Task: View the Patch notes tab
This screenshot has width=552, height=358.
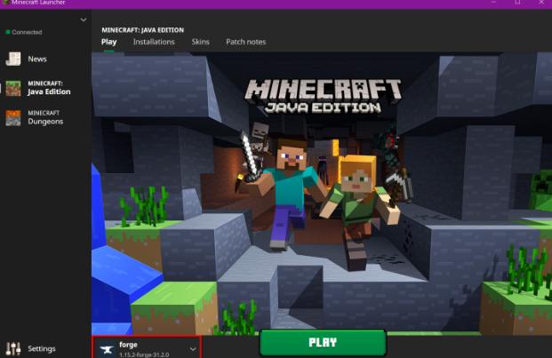Action: click(245, 42)
